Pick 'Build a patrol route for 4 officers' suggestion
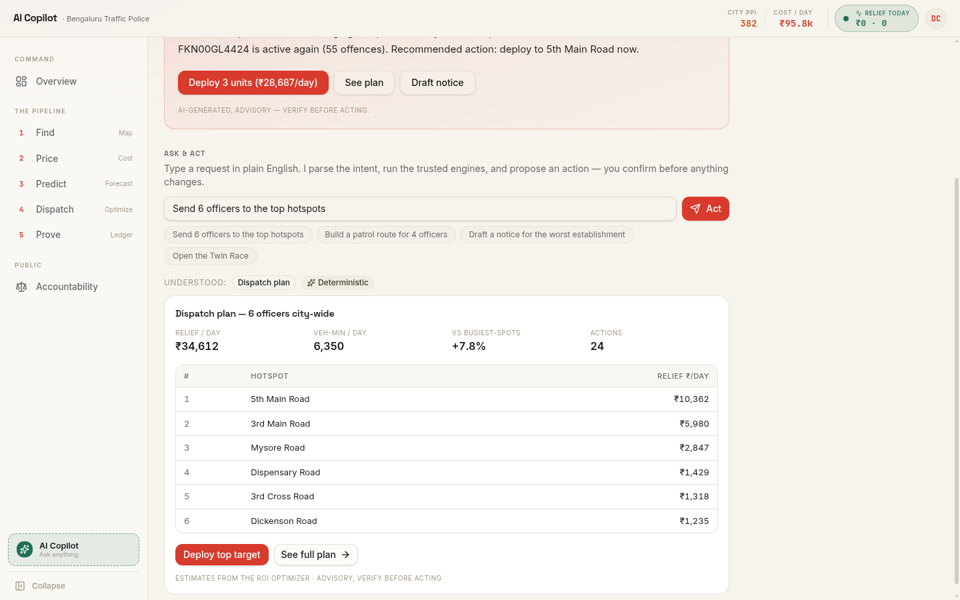The height and width of the screenshot is (600, 960). click(x=386, y=235)
